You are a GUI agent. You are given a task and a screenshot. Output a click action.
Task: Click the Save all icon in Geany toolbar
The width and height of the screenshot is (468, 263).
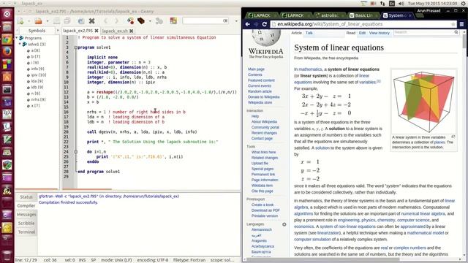tap(67, 21)
